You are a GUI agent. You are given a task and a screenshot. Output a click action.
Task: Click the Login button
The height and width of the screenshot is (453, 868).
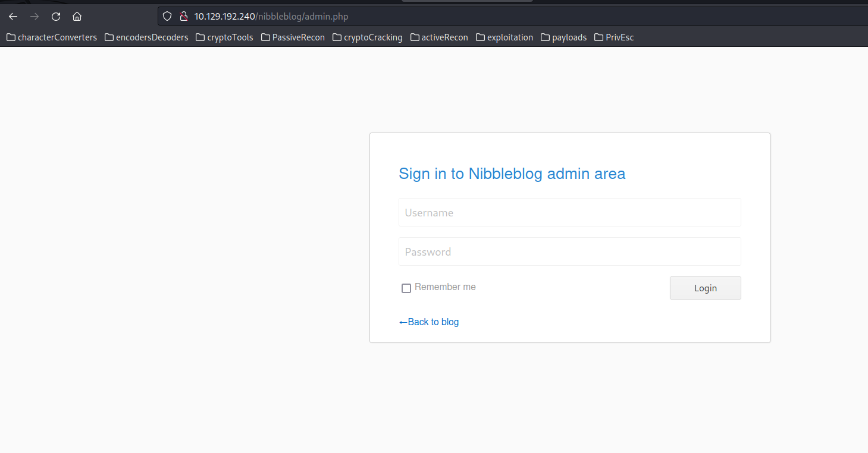pos(705,288)
